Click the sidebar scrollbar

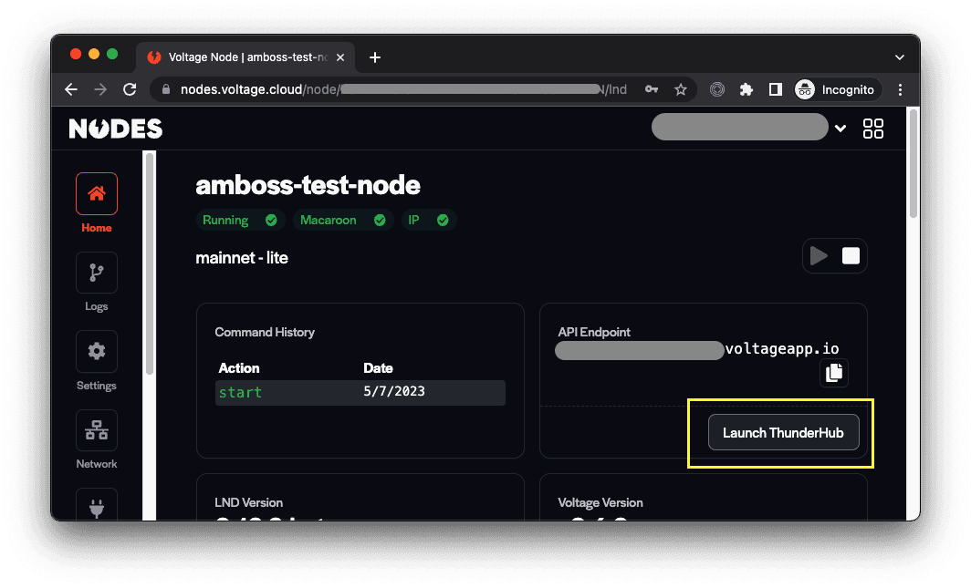(x=150, y=264)
